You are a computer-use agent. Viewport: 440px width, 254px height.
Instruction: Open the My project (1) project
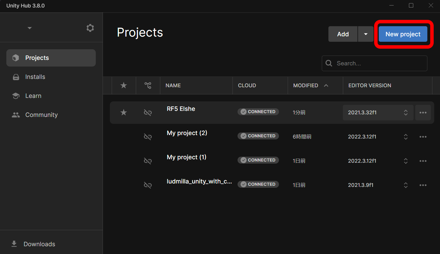(187, 157)
